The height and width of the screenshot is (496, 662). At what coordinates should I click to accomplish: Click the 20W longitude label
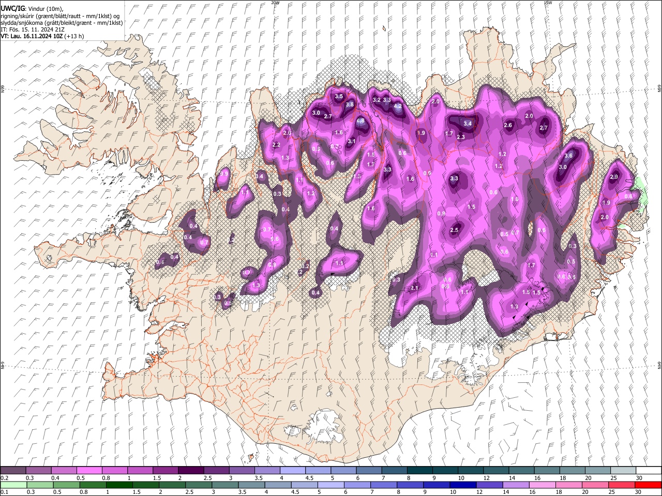[x=275, y=3]
